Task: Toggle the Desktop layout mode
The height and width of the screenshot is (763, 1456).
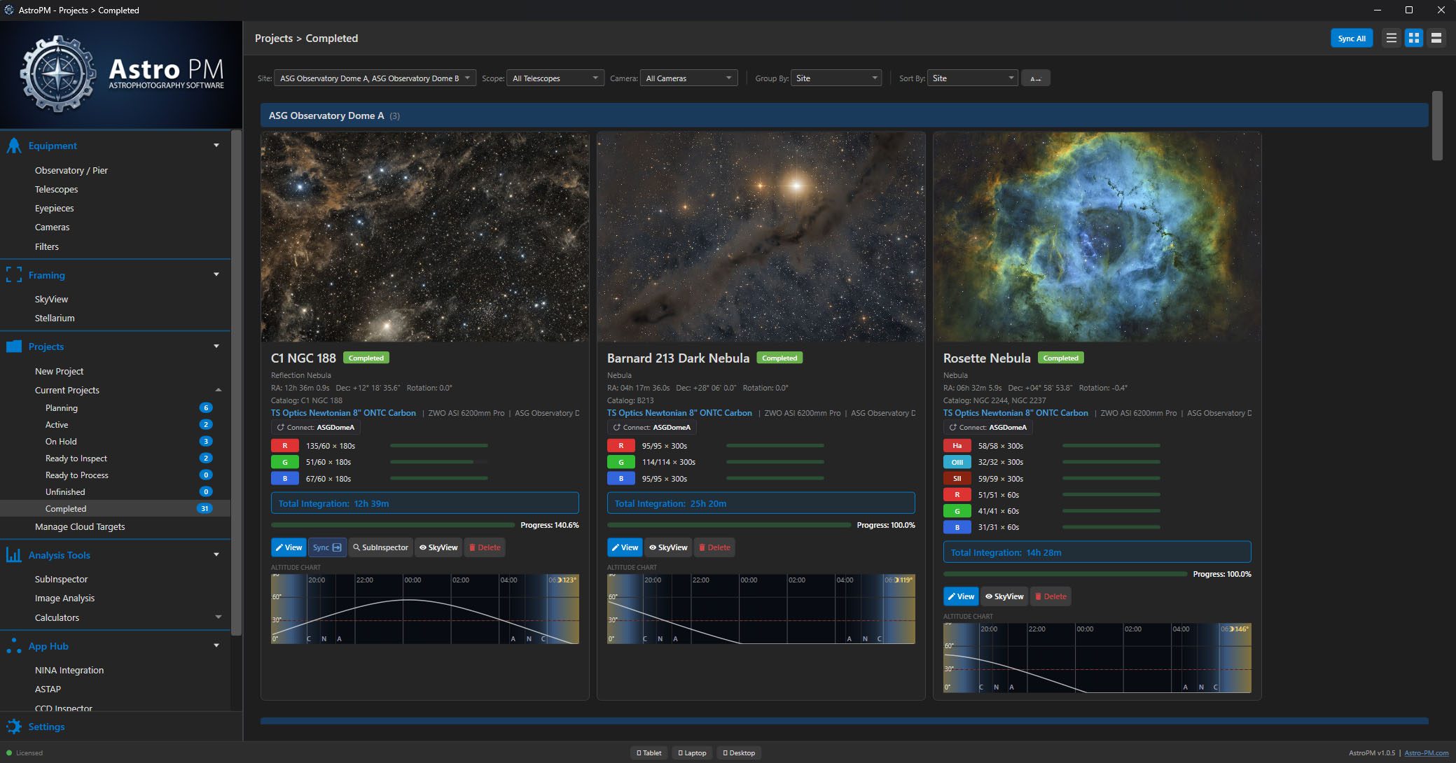Action: click(x=739, y=752)
